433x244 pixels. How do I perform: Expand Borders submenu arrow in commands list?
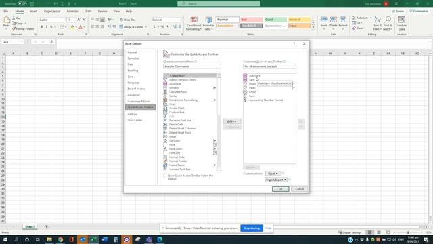[x=215, y=87]
